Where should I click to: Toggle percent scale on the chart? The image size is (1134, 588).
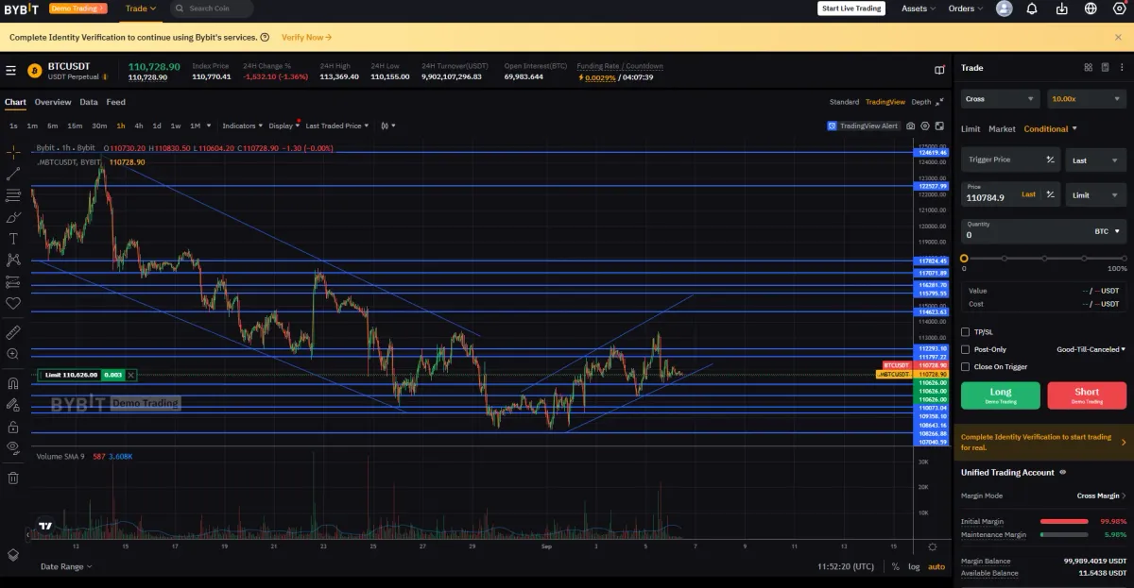tap(895, 566)
